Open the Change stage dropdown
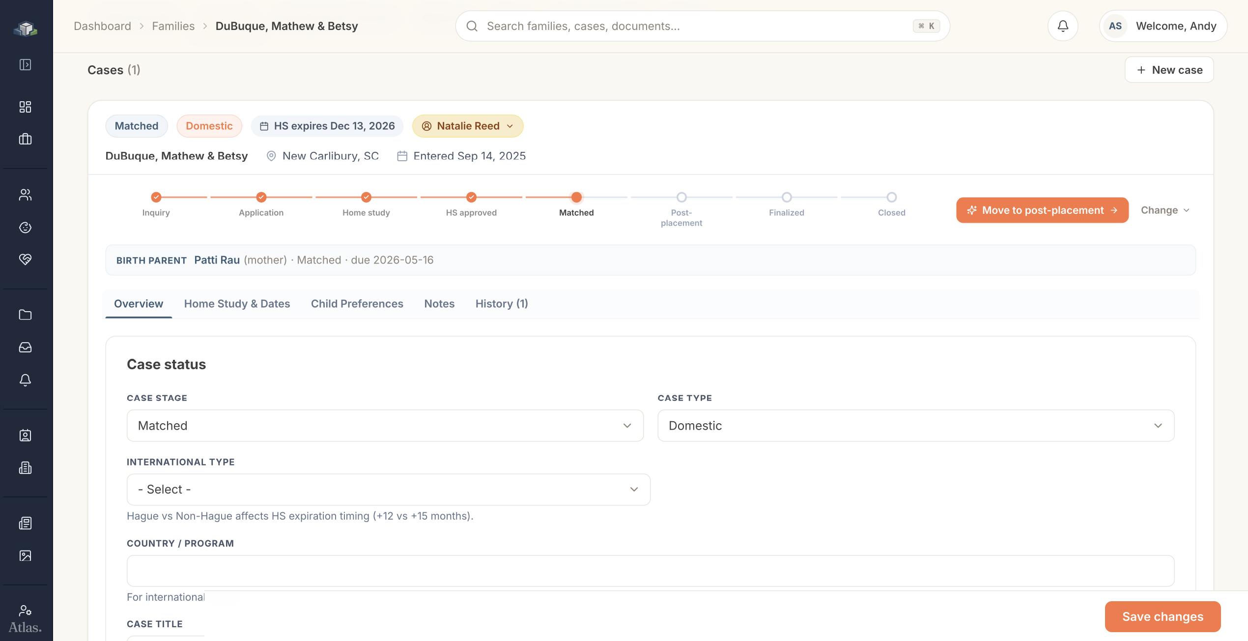 1165,210
